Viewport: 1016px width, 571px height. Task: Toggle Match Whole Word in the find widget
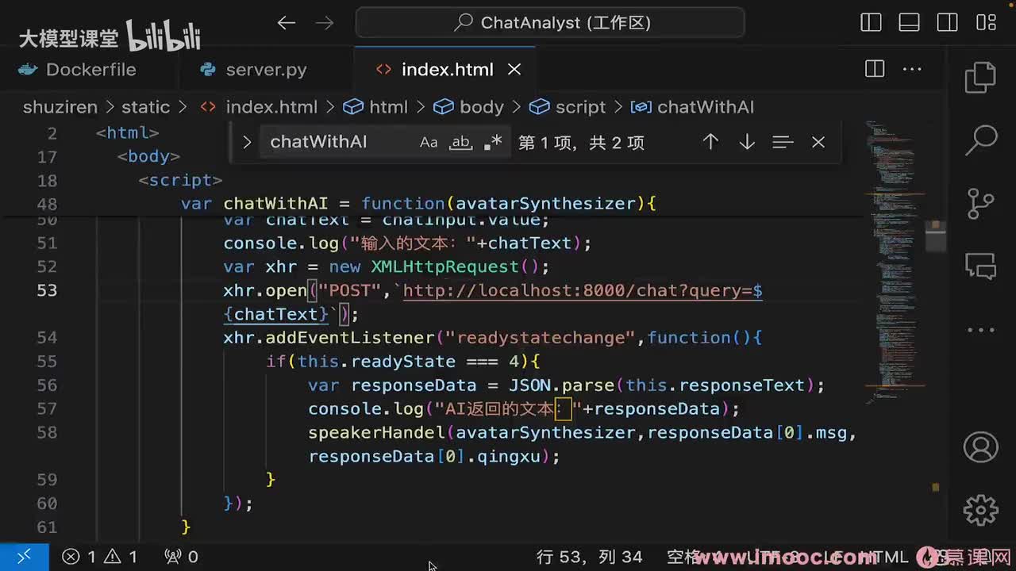click(x=460, y=143)
